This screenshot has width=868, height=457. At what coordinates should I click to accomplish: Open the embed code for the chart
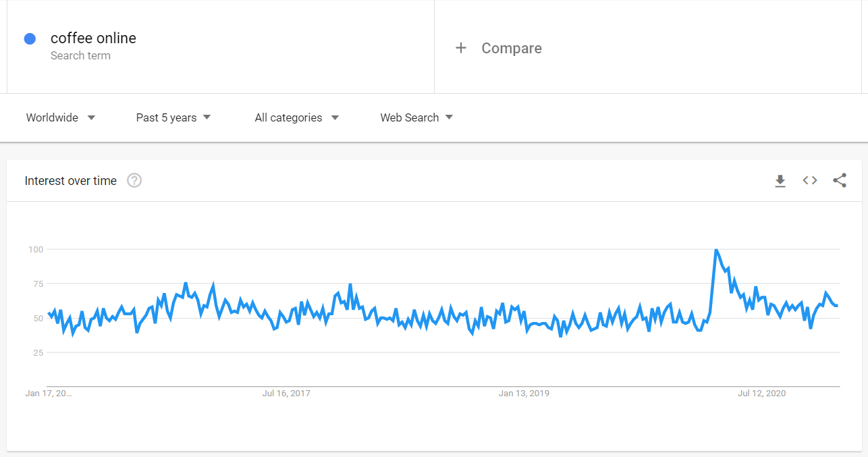tap(809, 180)
